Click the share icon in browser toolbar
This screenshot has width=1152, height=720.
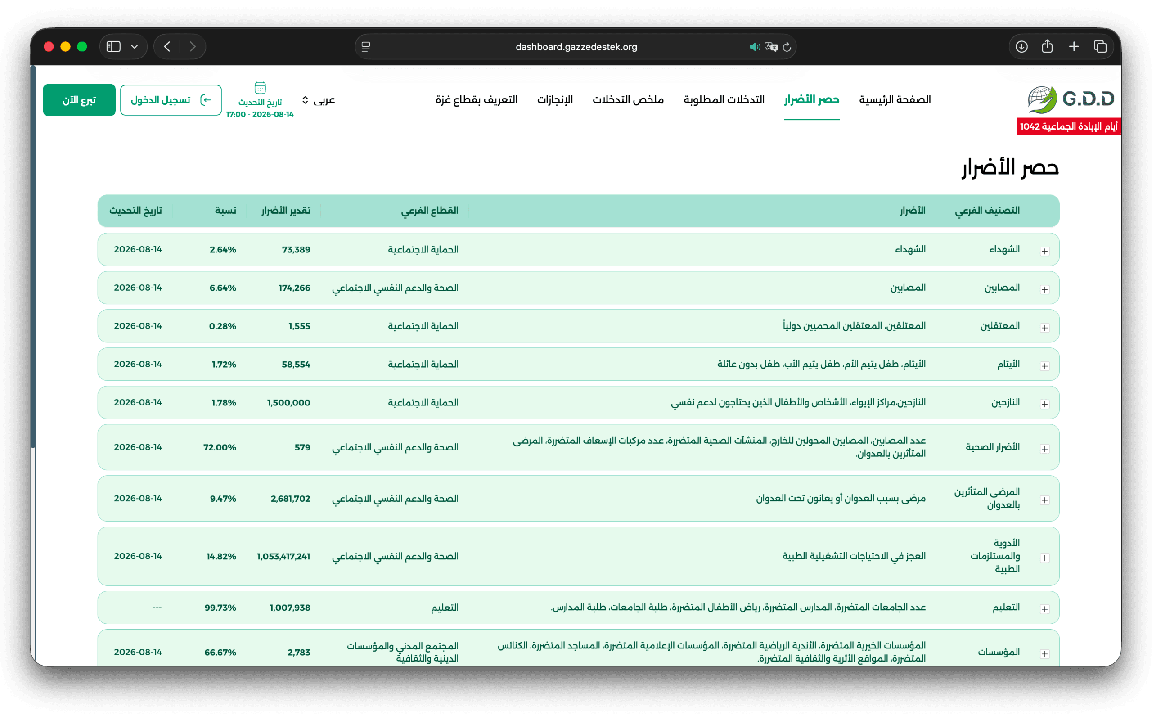point(1047,47)
